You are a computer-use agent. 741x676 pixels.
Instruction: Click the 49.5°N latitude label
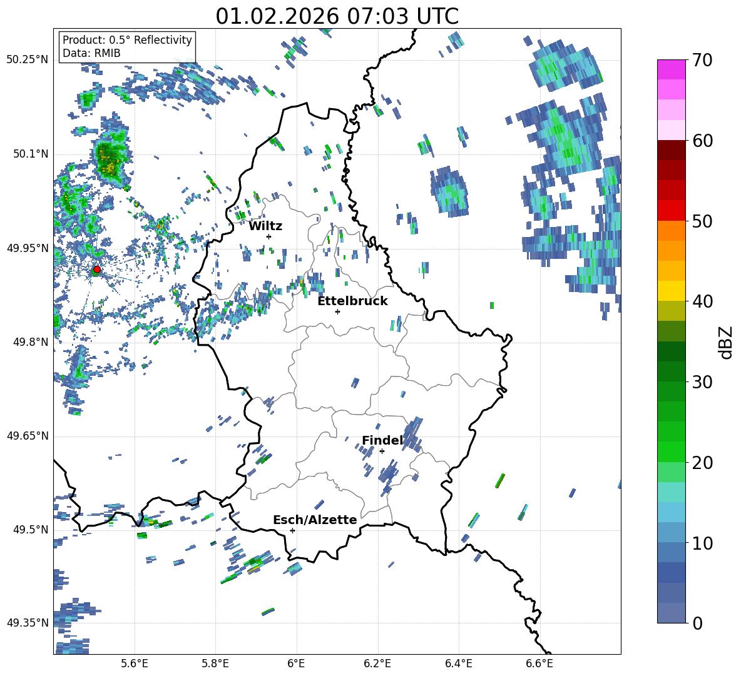point(31,530)
